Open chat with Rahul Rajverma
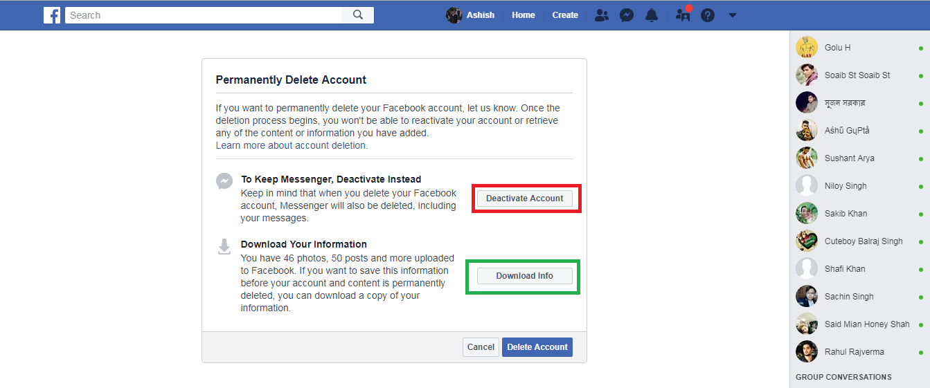Image resolution: width=930 pixels, height=388 pixels. click(859, 352)
